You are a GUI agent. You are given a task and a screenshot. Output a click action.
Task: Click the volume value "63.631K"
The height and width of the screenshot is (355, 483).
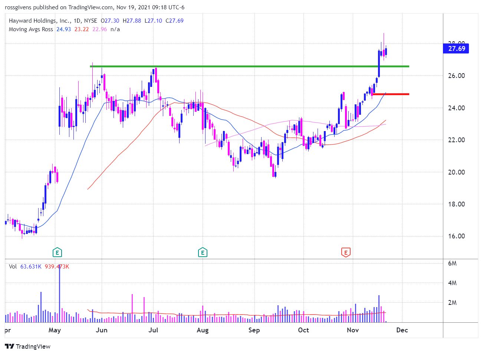coord(31,267)
